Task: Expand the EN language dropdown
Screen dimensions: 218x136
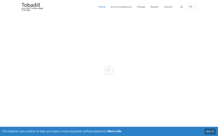Action: tap(192, 7)
